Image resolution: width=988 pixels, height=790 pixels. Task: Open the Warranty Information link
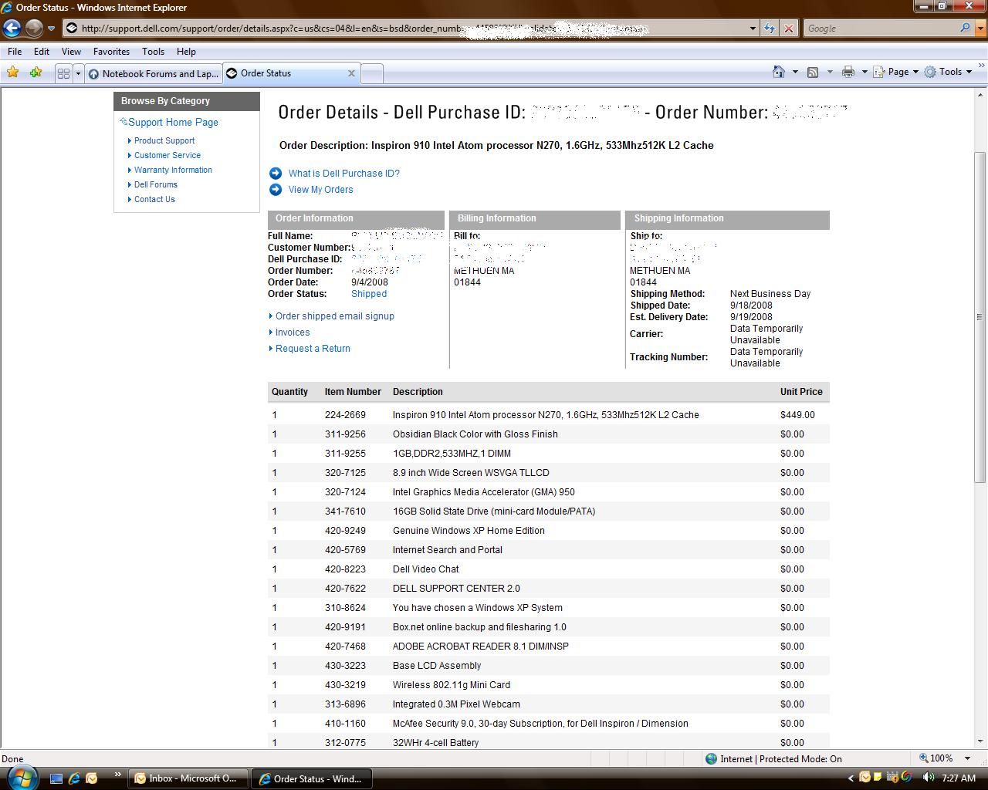pyautogui.click(x=173, y=170)
